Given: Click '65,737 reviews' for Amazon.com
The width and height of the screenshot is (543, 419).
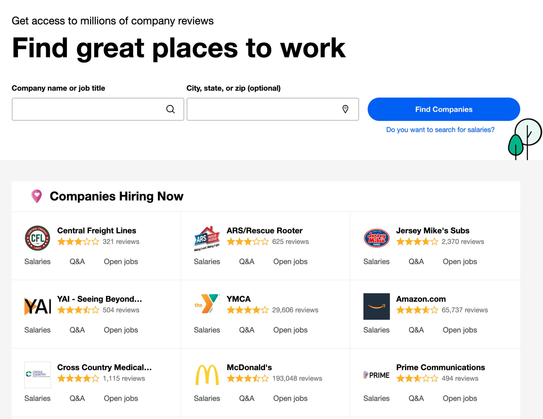Looking at the screenshot, I should click(465, 310).
